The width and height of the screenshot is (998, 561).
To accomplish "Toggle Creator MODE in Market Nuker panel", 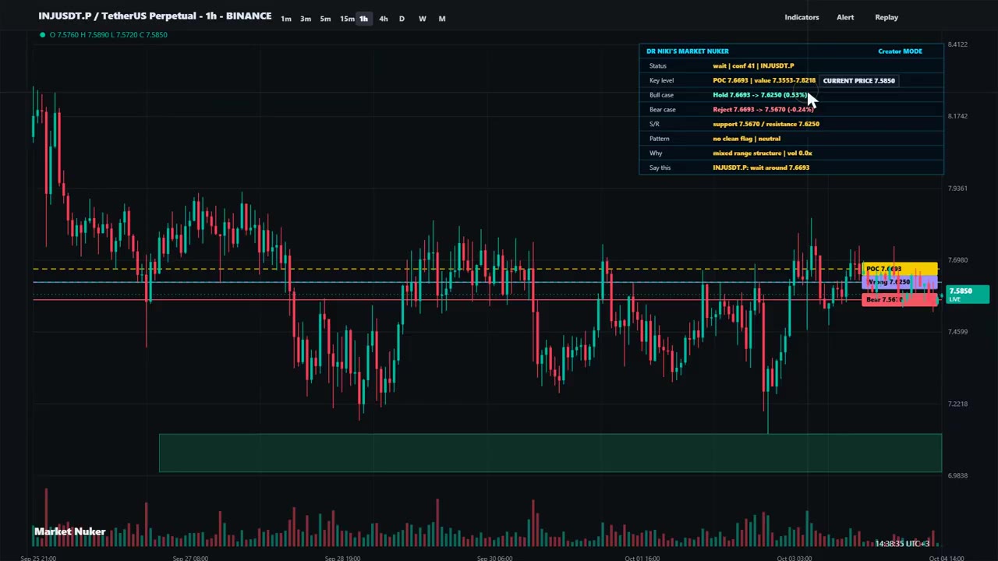I will click(x=900, y=51).
